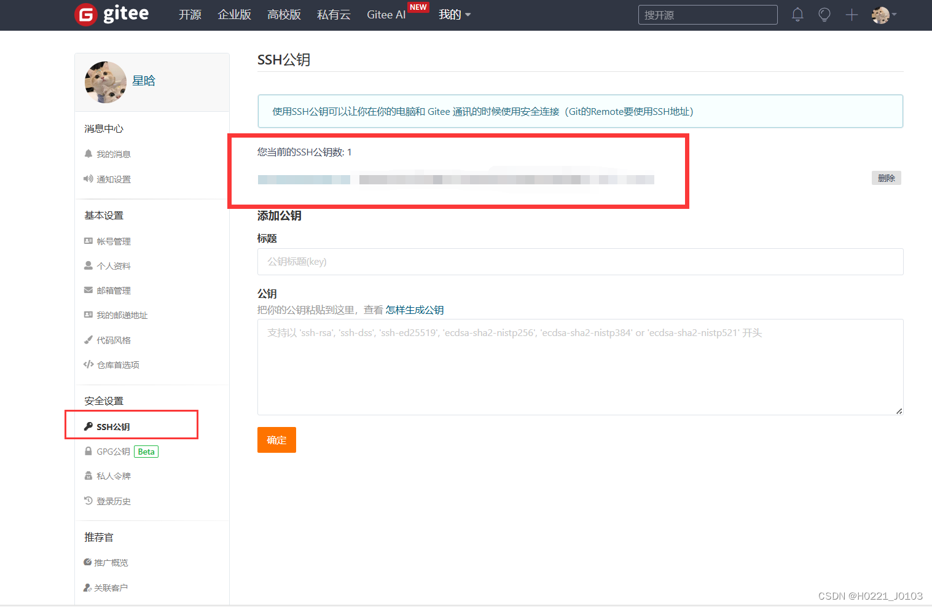Open the create menu plus icon
Screen dimensions: 932x607
click(852, 14)
